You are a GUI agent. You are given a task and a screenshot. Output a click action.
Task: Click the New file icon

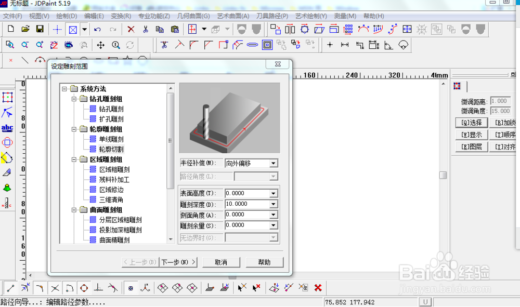tap(10, 29)
